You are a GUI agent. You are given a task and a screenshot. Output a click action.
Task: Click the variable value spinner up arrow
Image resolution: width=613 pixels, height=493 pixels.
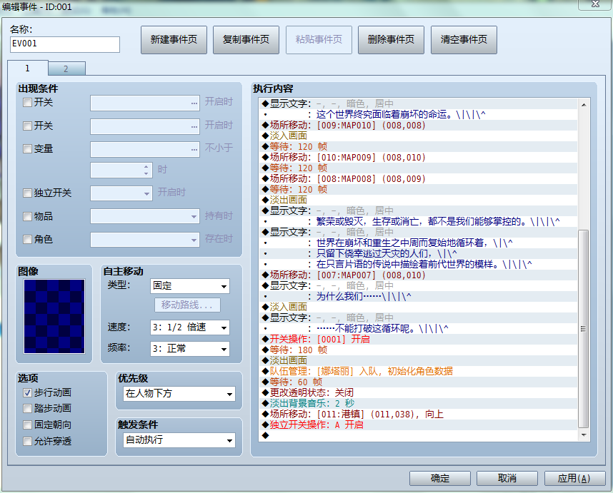(x=146, y=167)
